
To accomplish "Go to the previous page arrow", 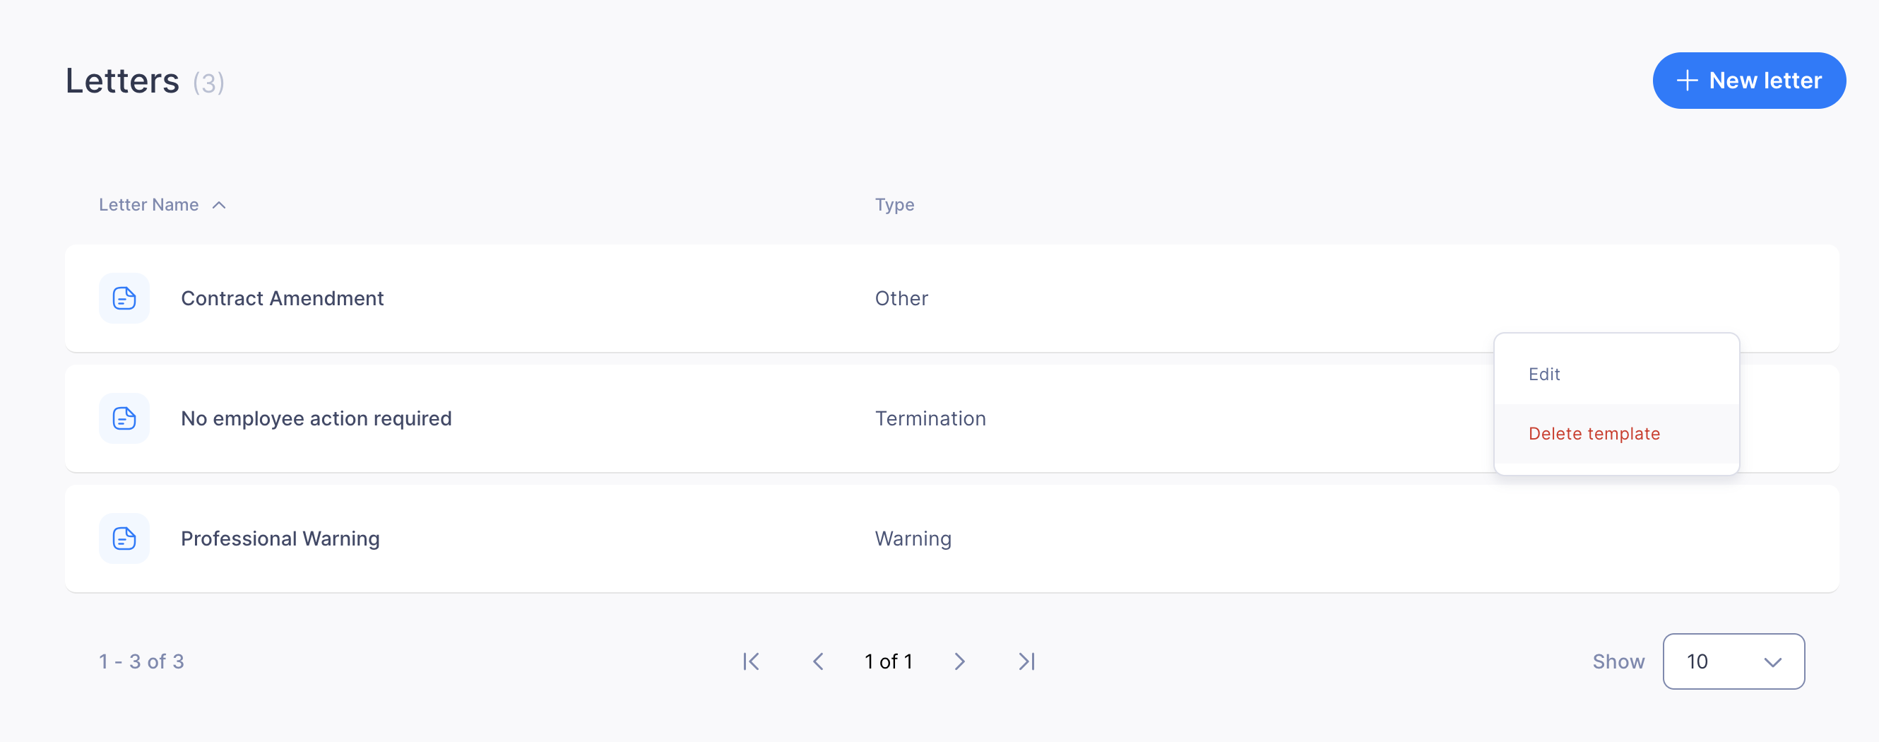I will 818,661.
